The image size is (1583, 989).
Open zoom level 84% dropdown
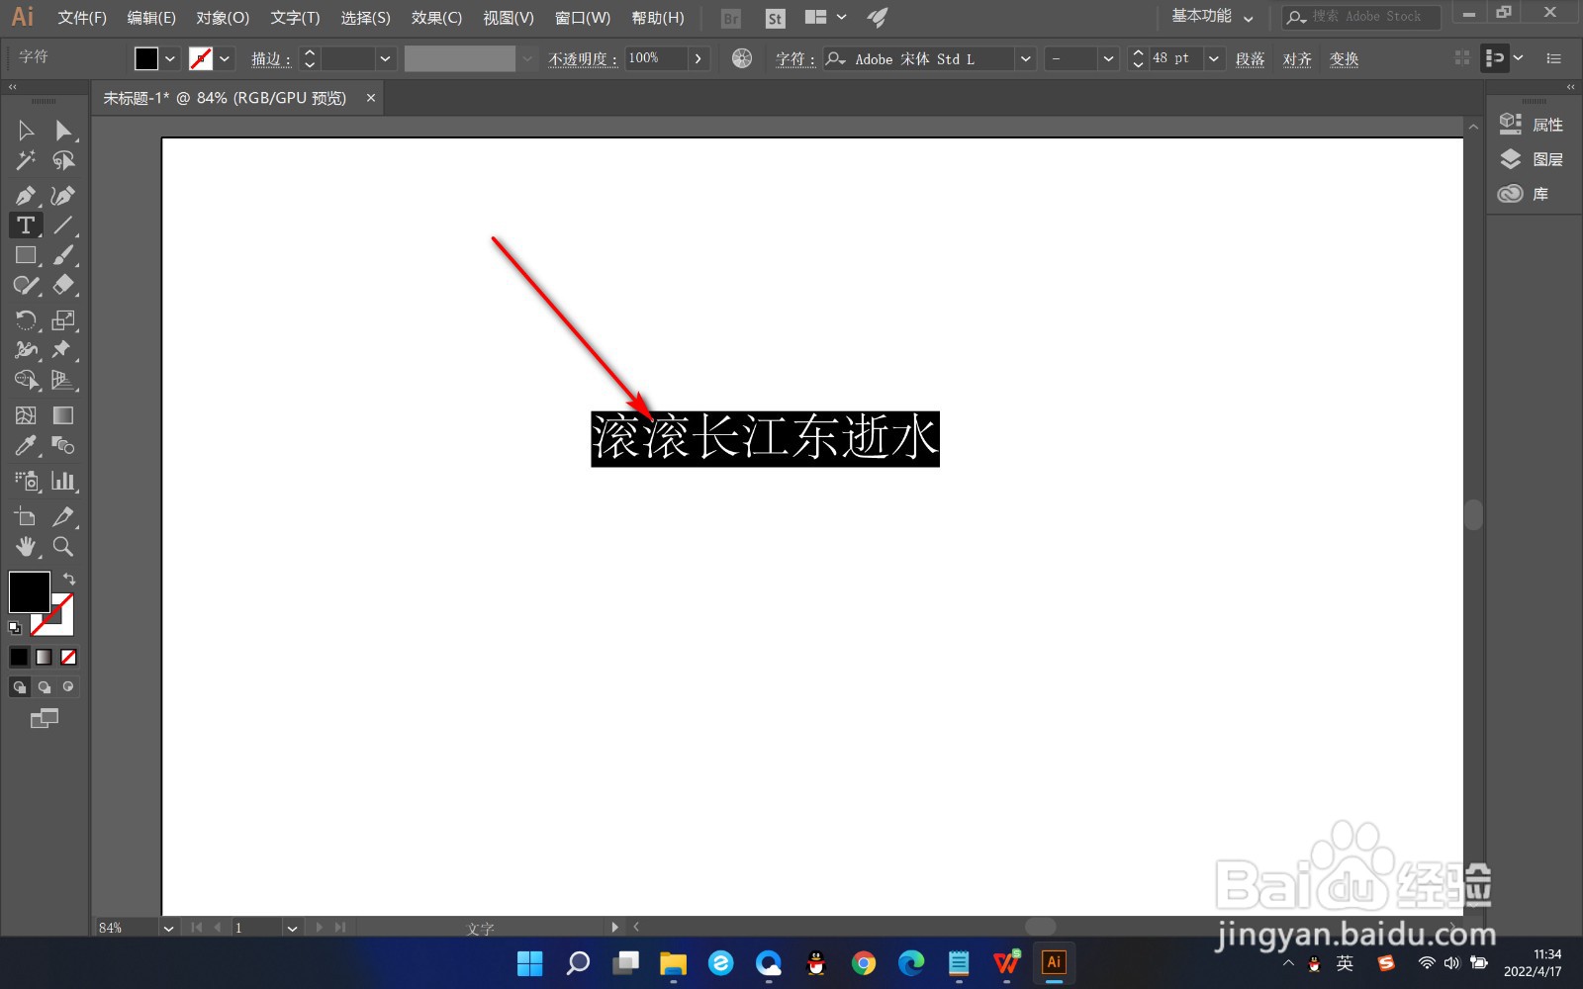(169, 928)
